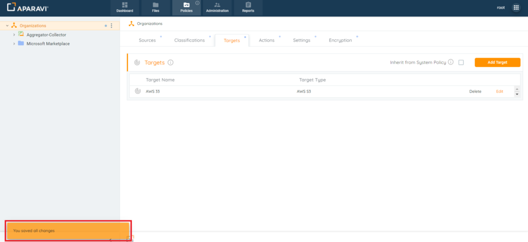Click info icon beside Inherit from System Policy

coord(451,62)
